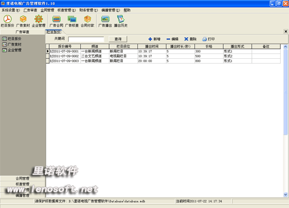The width and height of the screenshot is (289, 208).
Task: Click the 删除 delete button
Action: [190, 39]
